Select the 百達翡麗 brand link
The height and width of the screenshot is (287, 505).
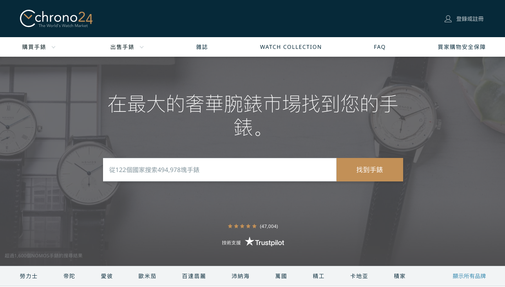tap(194, 276)
